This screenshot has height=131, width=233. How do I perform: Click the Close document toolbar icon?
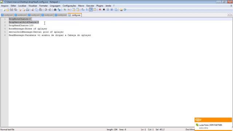(20, 10)
